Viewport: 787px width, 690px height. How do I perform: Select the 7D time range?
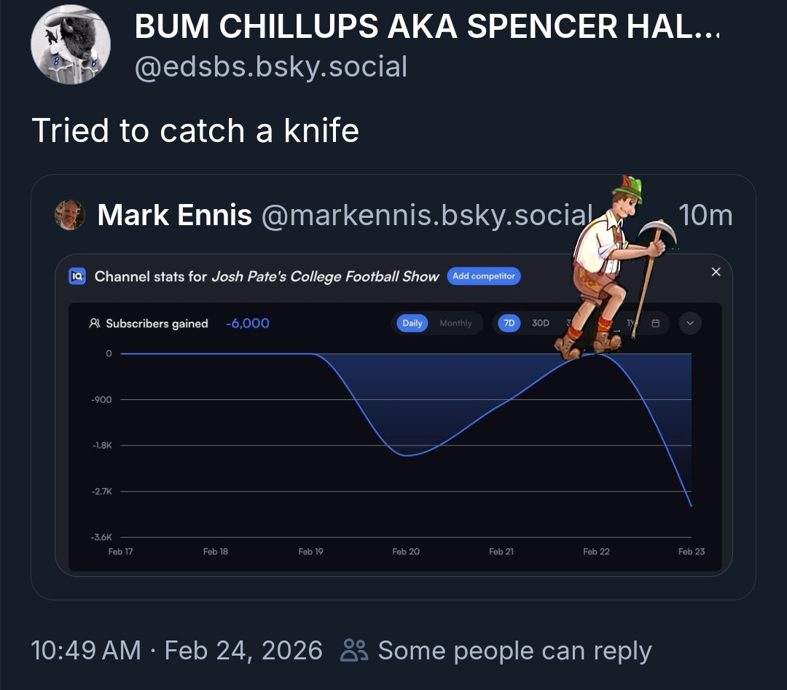pyautogui.click(x=509, y=324)
